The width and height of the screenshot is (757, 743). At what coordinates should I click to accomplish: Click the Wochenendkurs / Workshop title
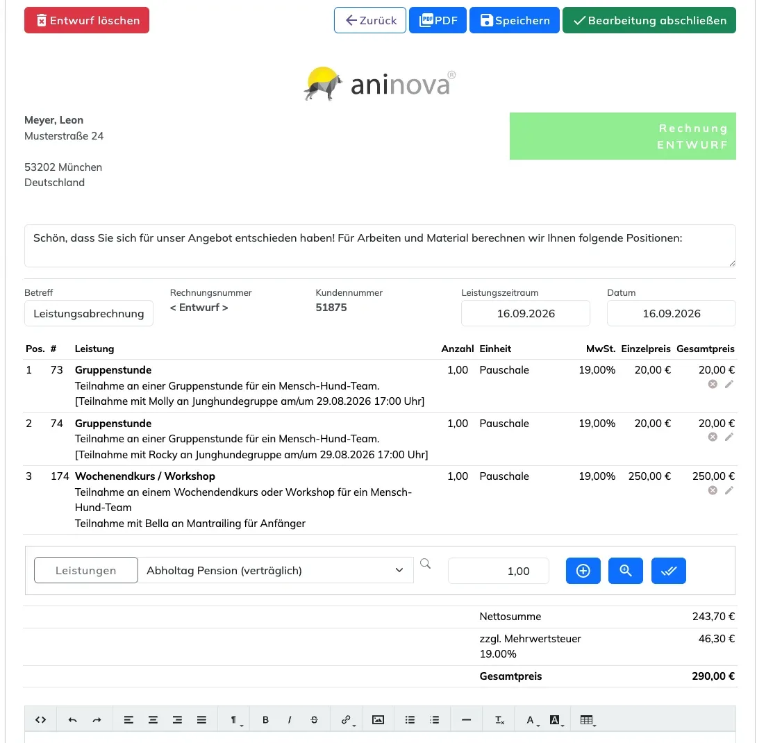click(145, 476)
